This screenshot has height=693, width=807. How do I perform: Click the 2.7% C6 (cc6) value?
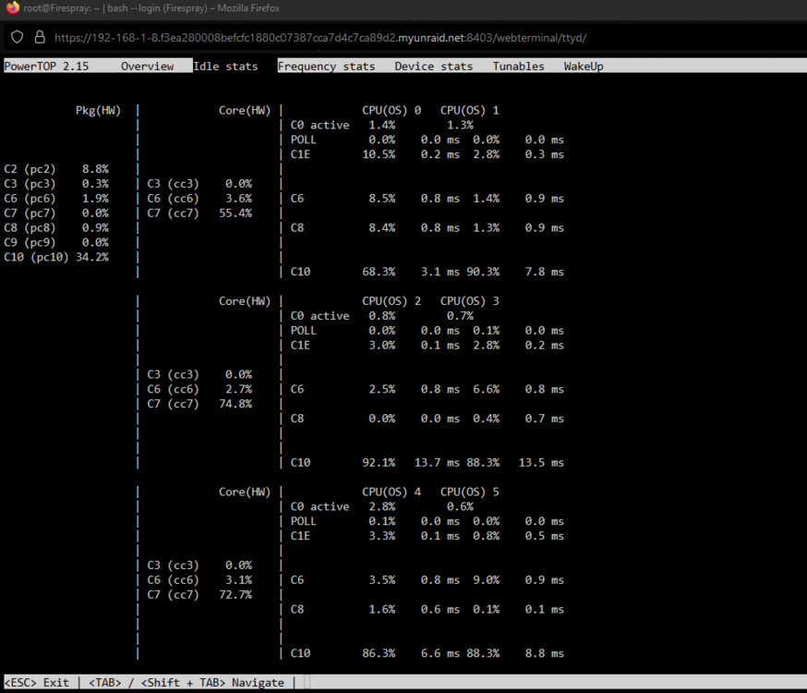(x=239, y=389)
